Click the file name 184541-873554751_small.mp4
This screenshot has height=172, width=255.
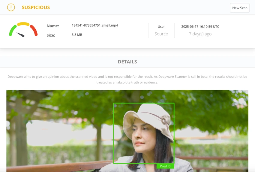pos(95,25)
